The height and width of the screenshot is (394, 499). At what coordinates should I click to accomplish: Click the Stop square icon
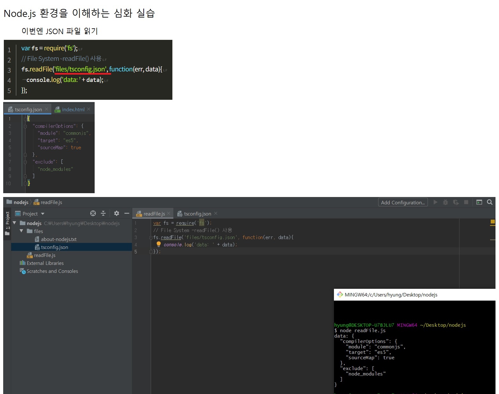[x=466, y=202]
